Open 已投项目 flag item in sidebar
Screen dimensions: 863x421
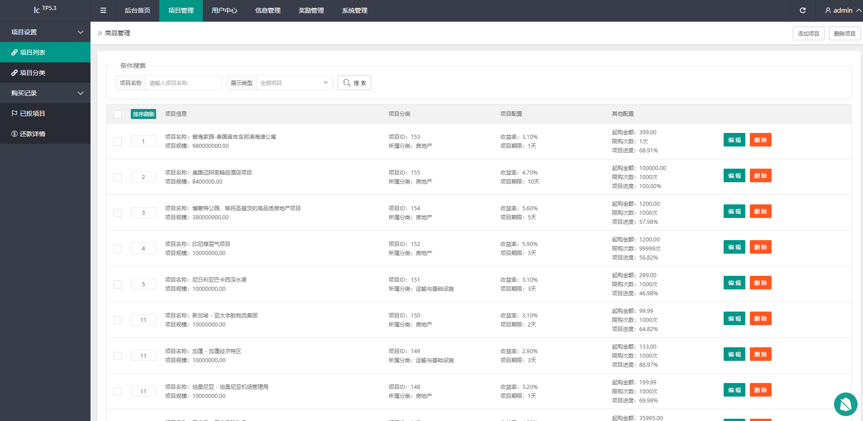click(x=14, y=114)
